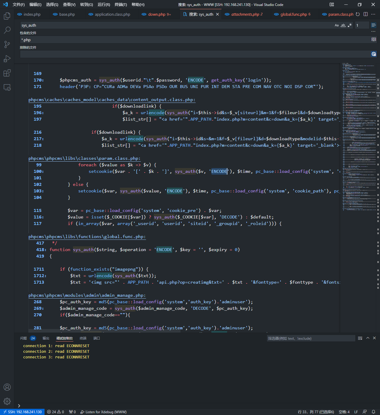Open notifications bell in status bar
The height and width of the screenshot is (415, 380).
[373, 412]
